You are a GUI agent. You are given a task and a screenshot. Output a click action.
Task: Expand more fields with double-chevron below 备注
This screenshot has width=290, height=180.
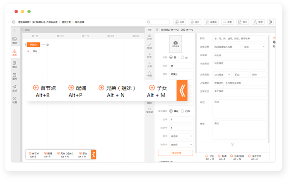pyautogui.click(x=232, y=145)
